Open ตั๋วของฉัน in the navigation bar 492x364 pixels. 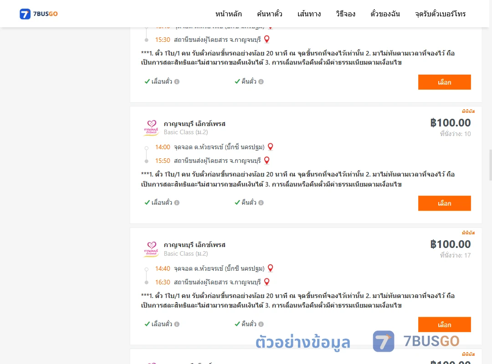[x=385, y=14]
